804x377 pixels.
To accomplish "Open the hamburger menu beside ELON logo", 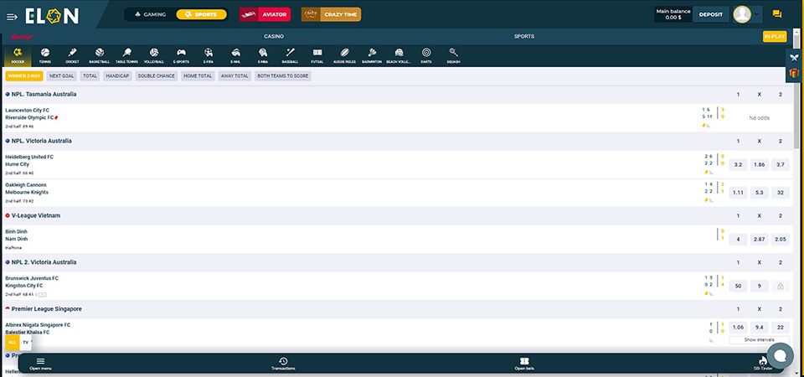I will click(12, 17).
